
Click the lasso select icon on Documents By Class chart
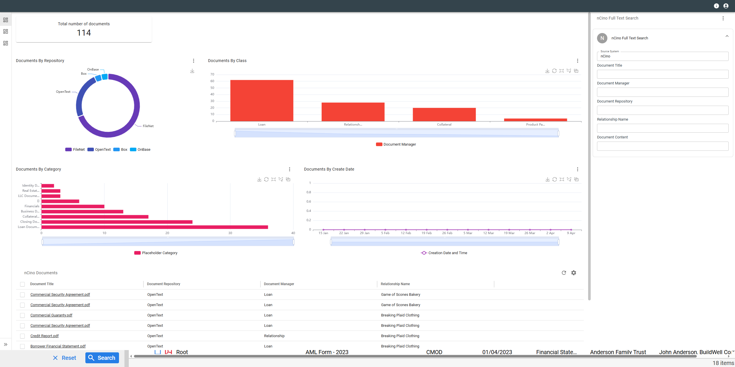(x=569, y=71)
